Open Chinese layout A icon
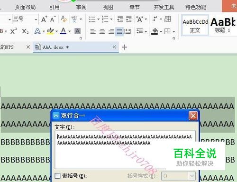This screenshot has height=182, width=237. pyautogui.click(x=139, y=19)
